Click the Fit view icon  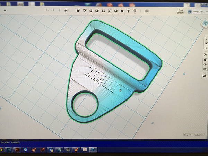[206, 54]
